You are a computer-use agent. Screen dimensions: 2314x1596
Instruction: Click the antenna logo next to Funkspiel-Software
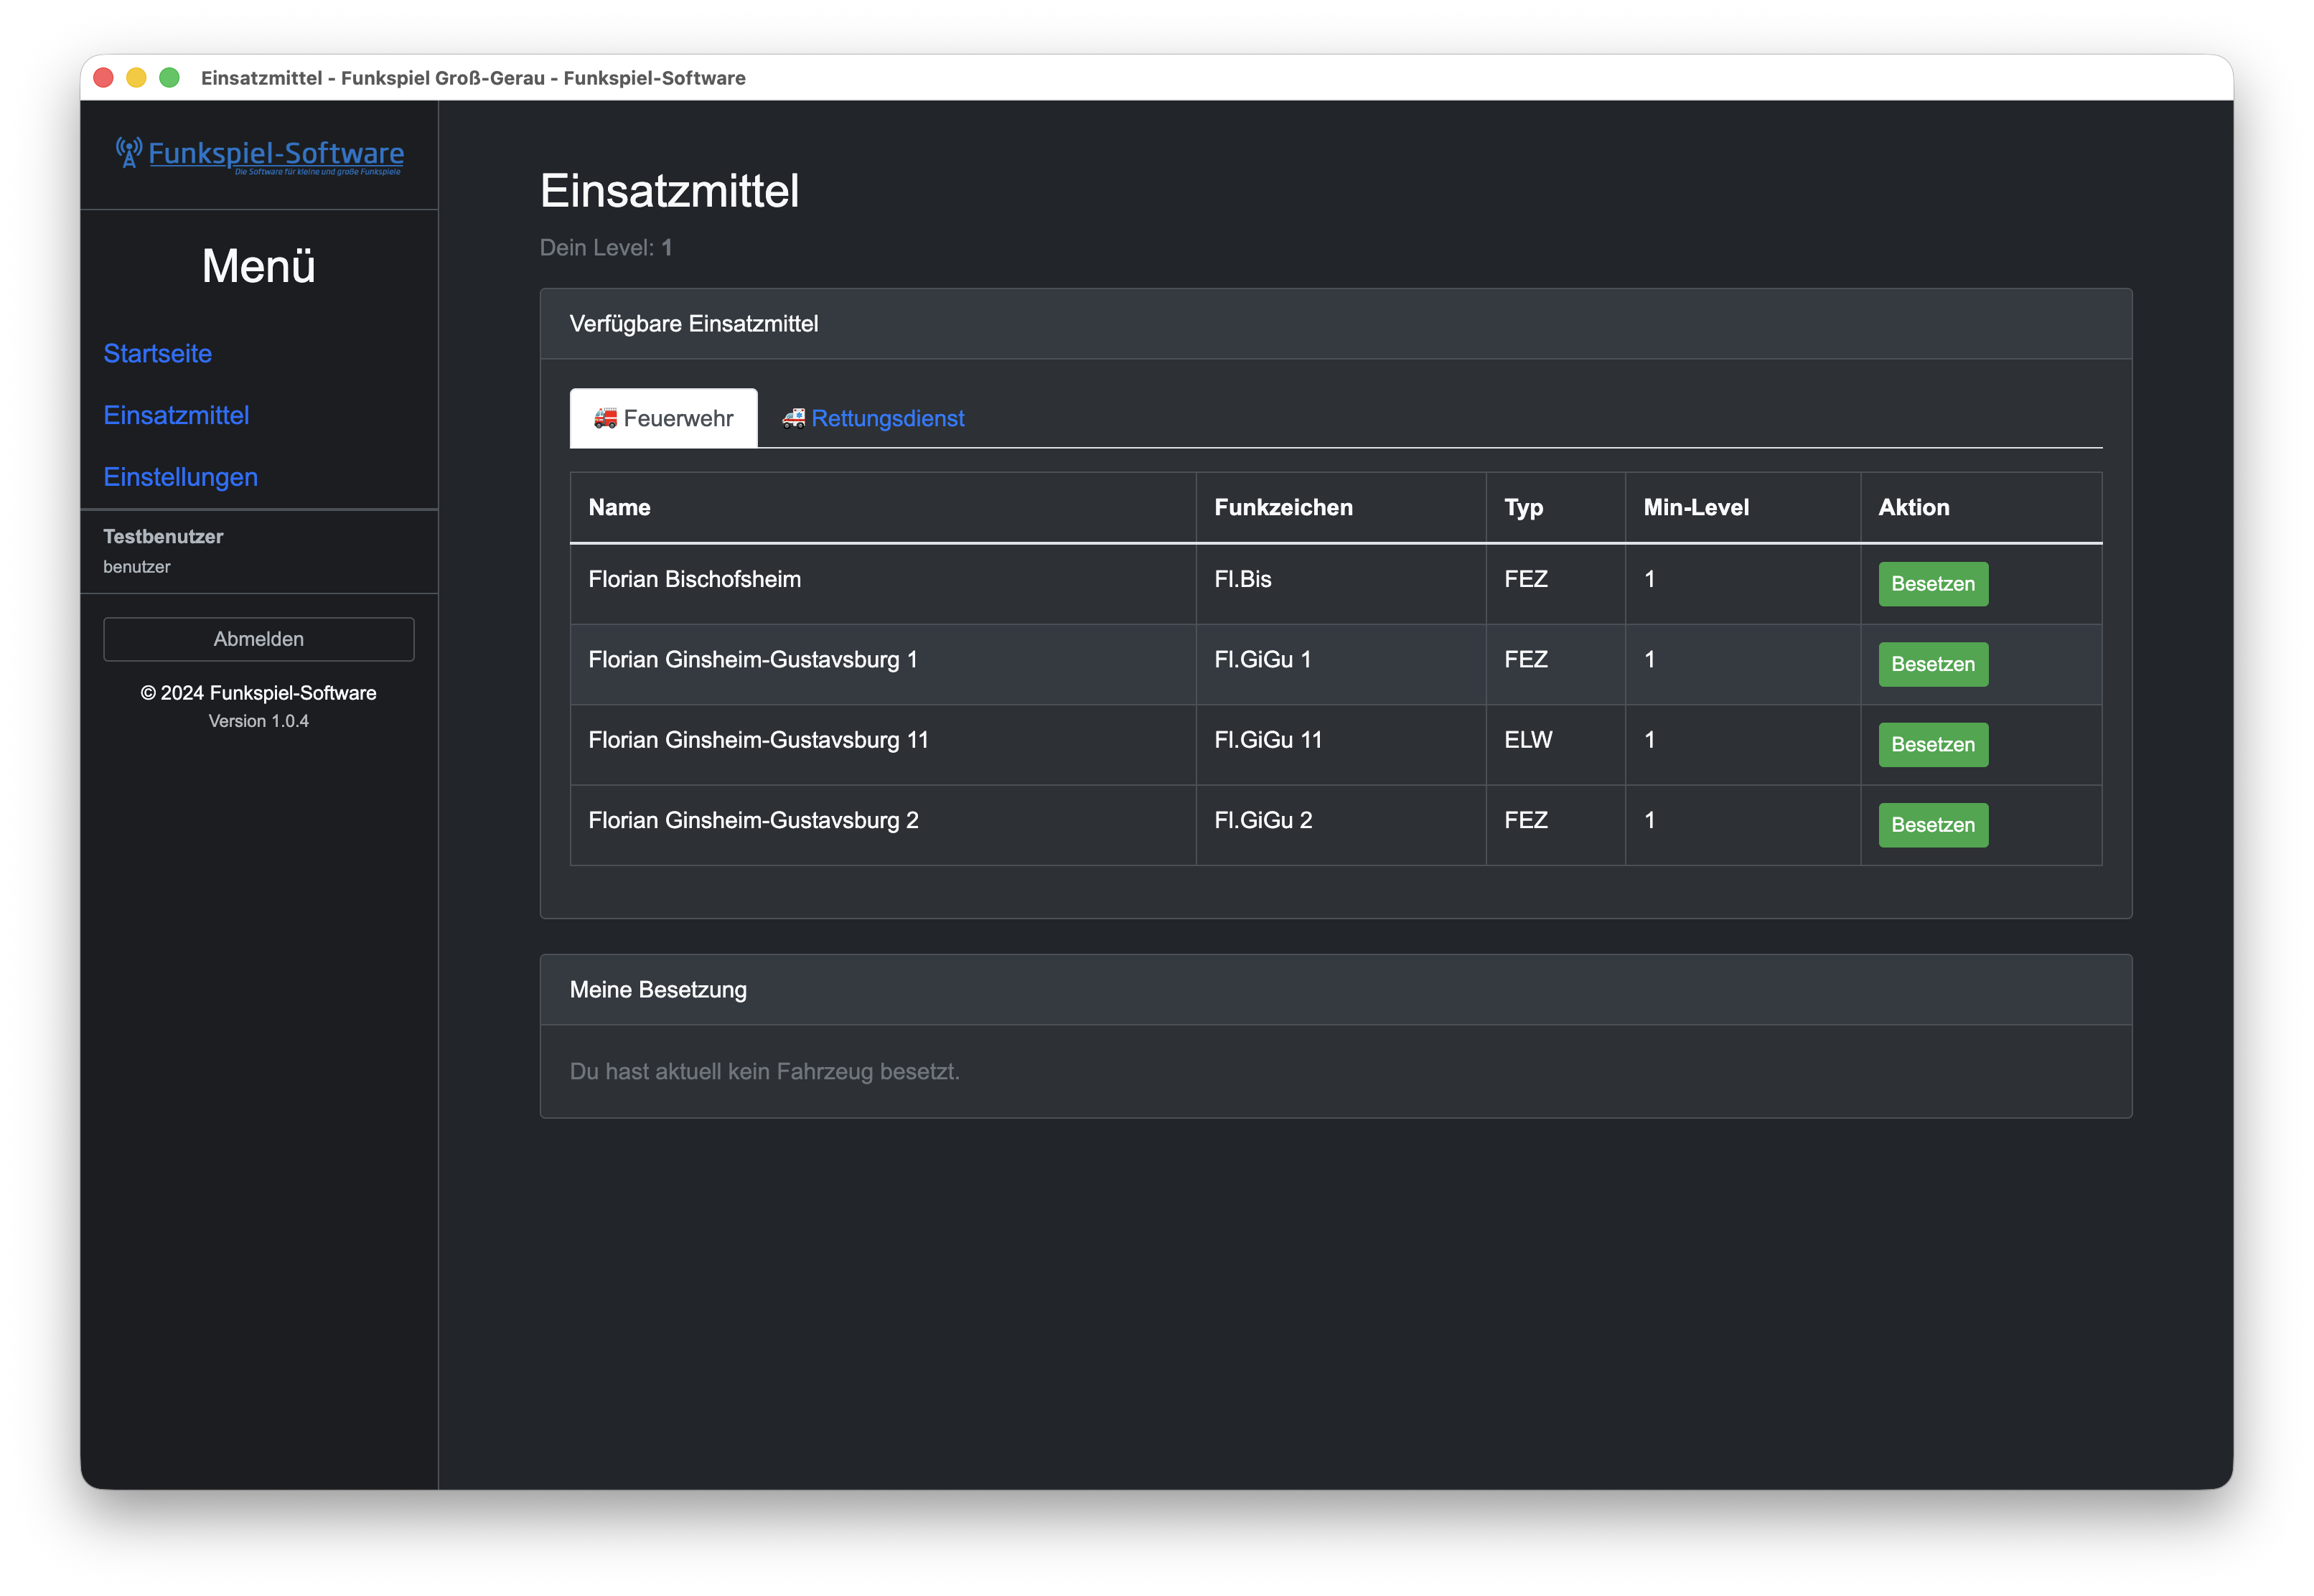[128, 152]
